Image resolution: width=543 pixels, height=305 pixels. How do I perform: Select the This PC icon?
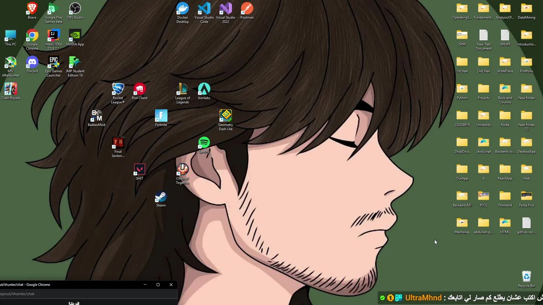click(x=11, y=37)
